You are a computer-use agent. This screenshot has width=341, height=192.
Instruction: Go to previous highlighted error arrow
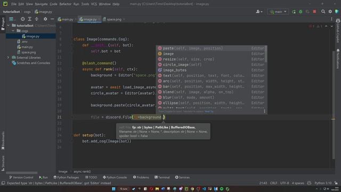(326, 26)
